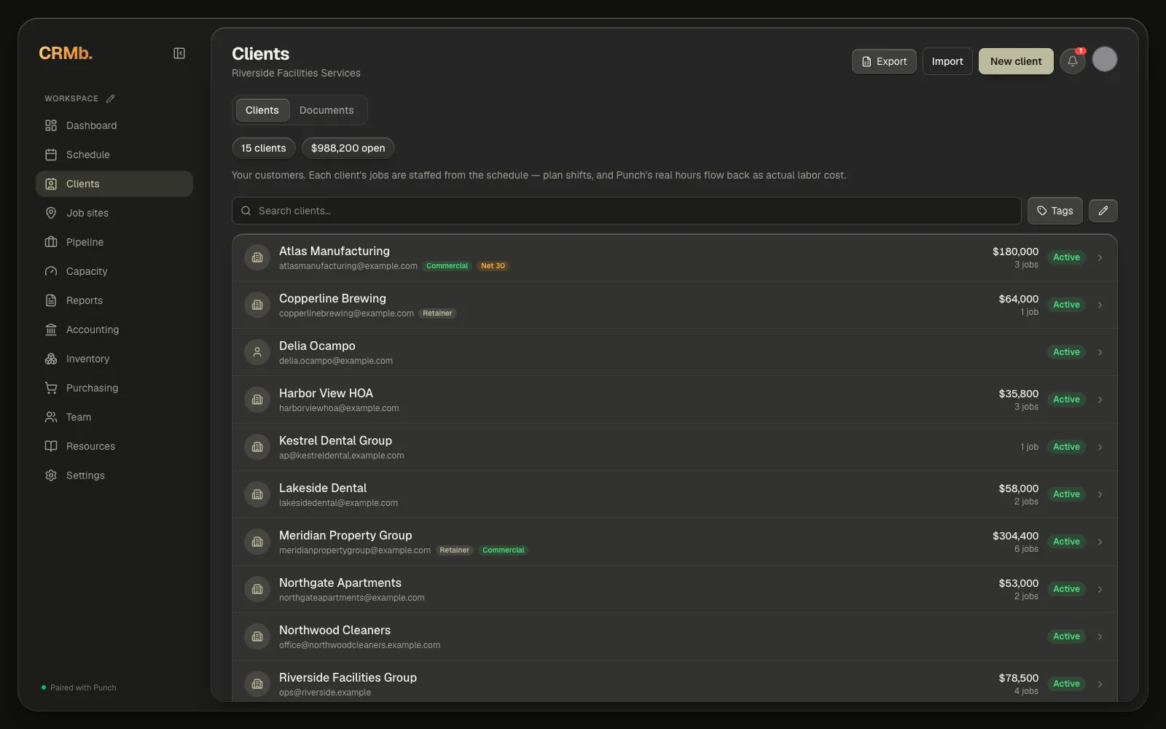
Task: Expand Meridian Property Group chevron
Action: (x=1100, y=542)
